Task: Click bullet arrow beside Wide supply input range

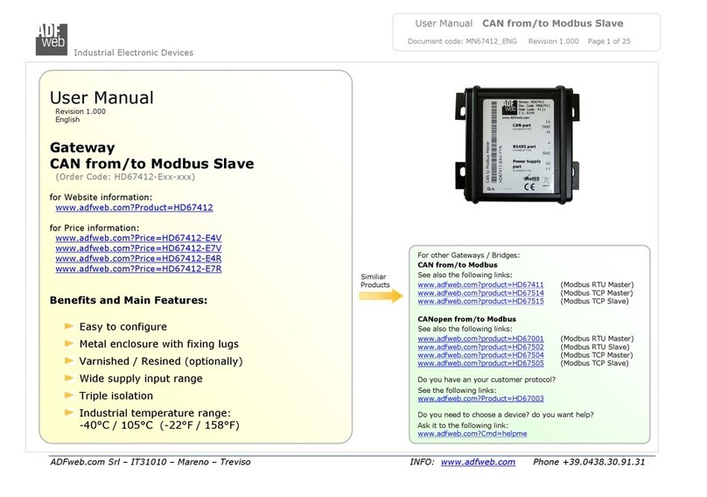Action: tap(69, 377)
